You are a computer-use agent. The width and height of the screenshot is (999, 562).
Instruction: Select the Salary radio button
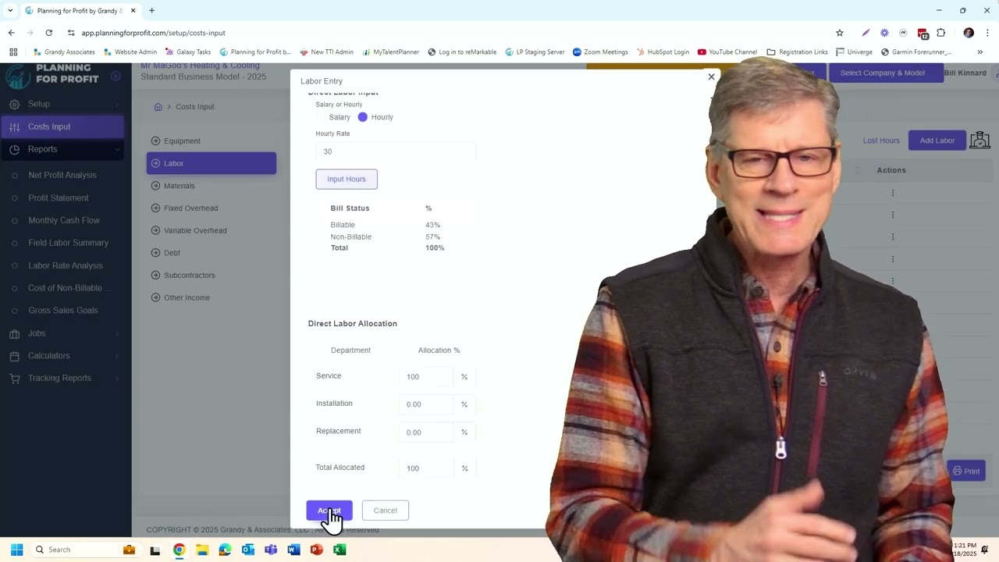click(322, 117)
